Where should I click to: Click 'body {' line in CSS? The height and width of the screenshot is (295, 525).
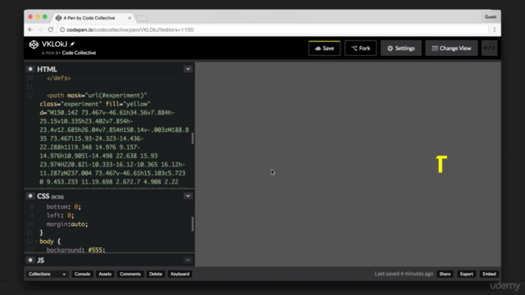point(50,242)
